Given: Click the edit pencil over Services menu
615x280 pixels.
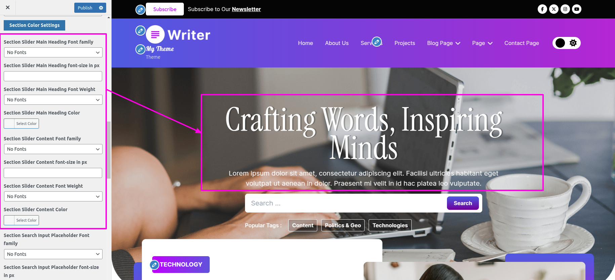Looking at the screenshot, I should click(x=377, y=42).
